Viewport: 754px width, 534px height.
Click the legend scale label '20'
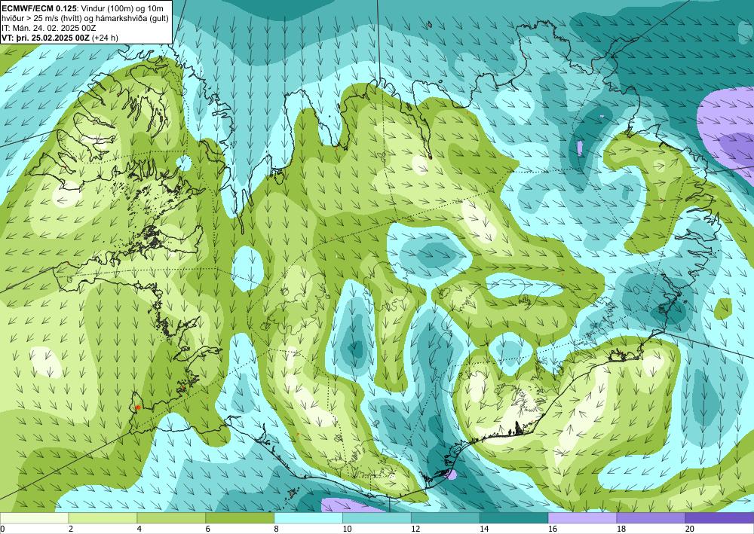click(x=690, y=529)
